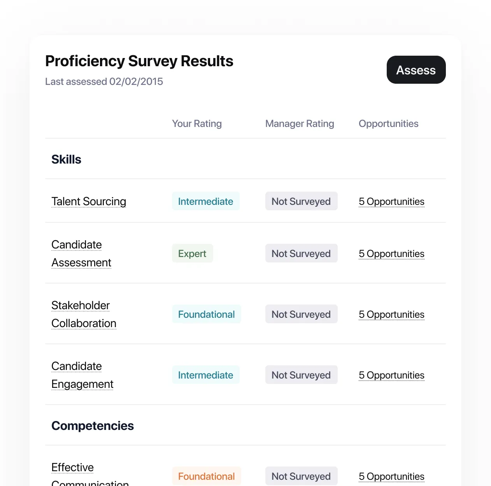Open the Stakeholder Collaboration skill link

click(84, 314)
